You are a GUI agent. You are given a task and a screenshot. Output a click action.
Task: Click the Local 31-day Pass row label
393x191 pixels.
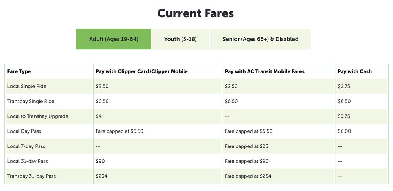(x=28, y=161)
